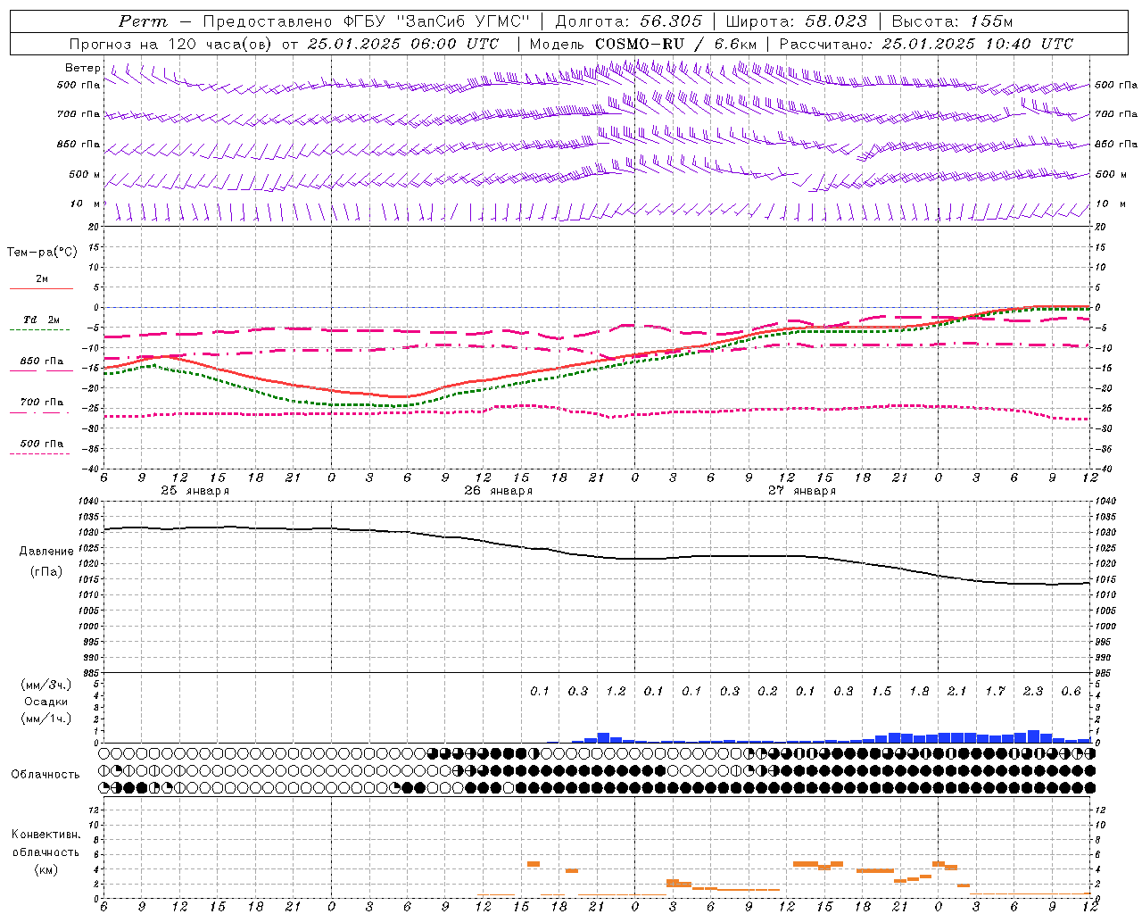Click "500 гПа" in the temperature legend
This screenshot has width=1142, height=914.
pos(42,444)
